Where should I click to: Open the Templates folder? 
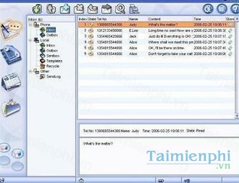coord(54,61)
